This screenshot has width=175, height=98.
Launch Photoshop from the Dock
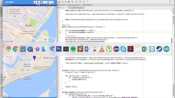(59, 49)
